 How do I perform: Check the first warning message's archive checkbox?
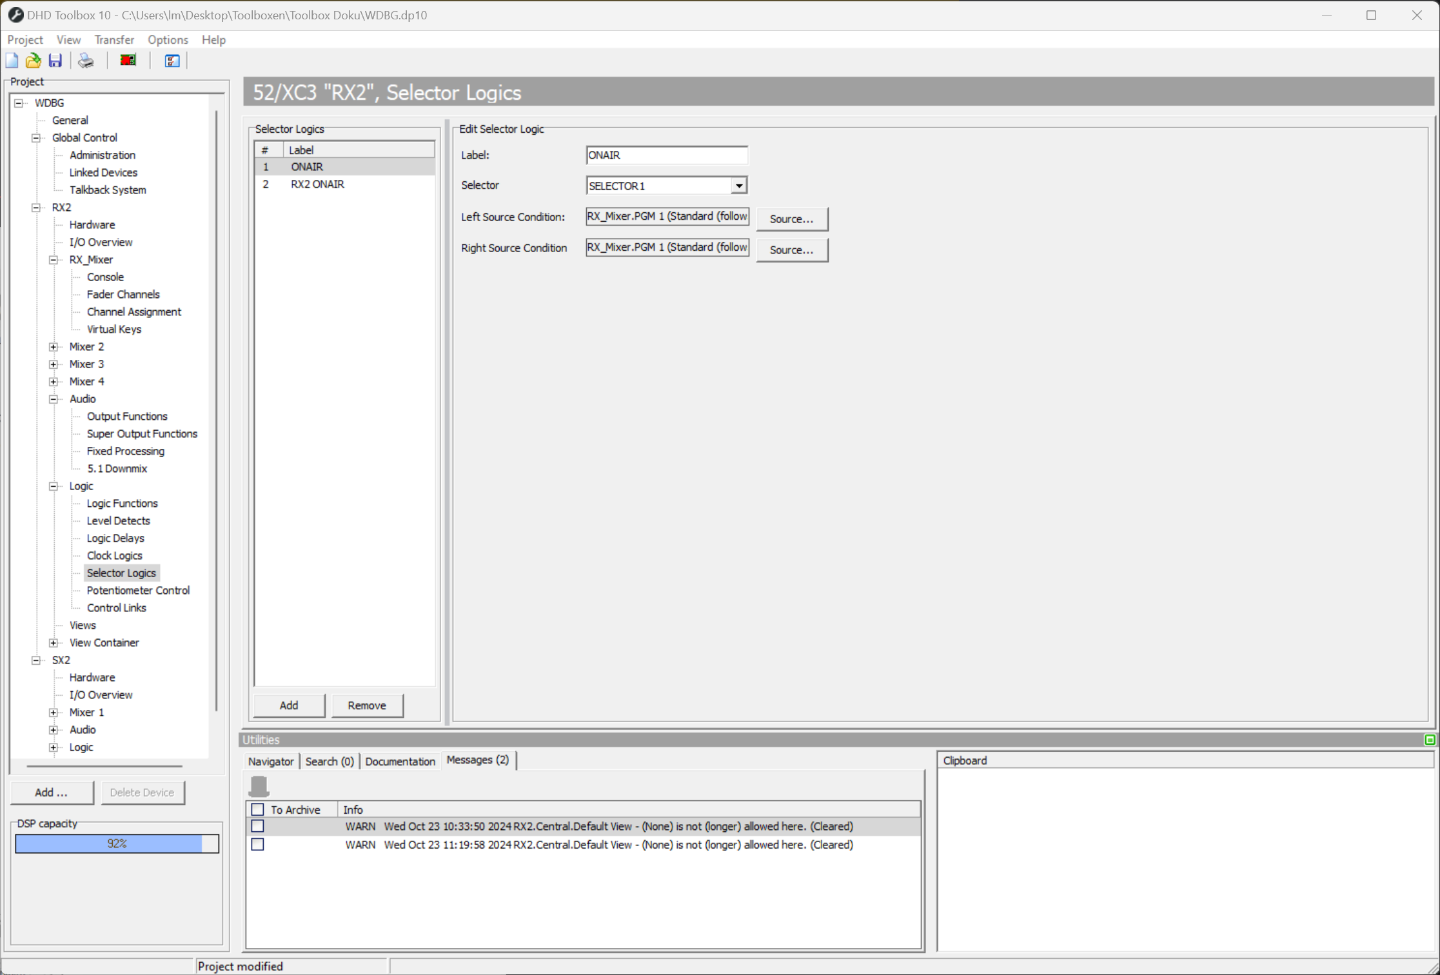click(x=258, y=826)
